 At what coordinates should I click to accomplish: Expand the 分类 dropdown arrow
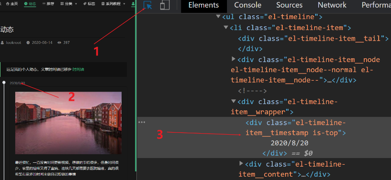[76, 4]
